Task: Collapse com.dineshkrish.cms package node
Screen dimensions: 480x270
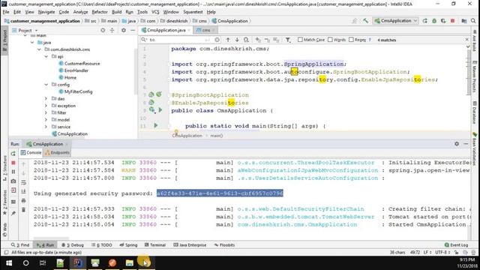Action: (x=40, y=49)
